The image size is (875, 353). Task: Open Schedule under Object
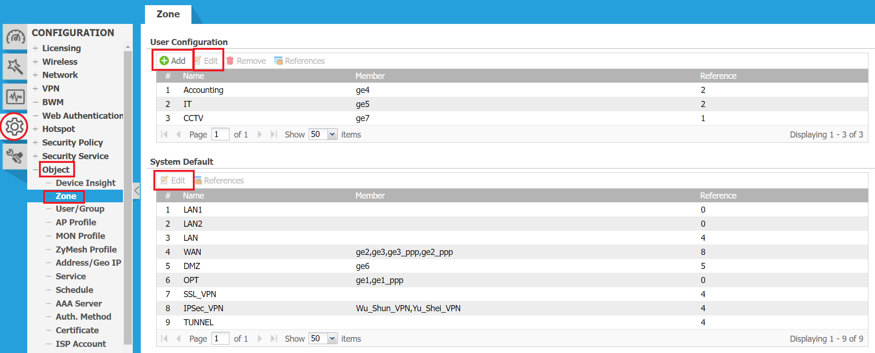(x=74, y=290)
